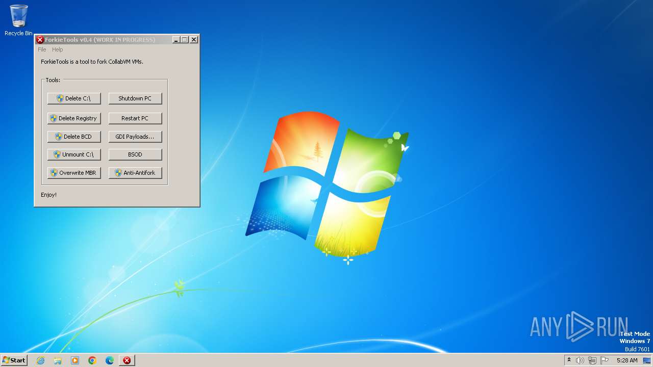Trigger the BSOD button
The height and width of the screenshot is (367, 653).
pyautogui.click(x=135, y=154)
